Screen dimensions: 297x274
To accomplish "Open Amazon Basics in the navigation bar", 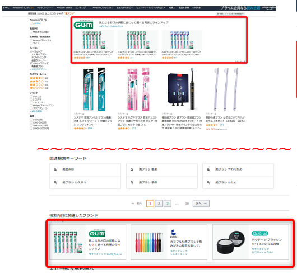I will coord(64,8).
